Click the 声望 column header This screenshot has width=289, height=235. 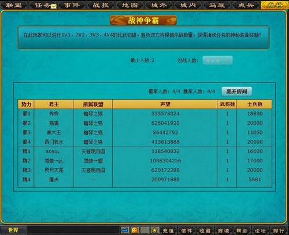(x=165, y=105)
